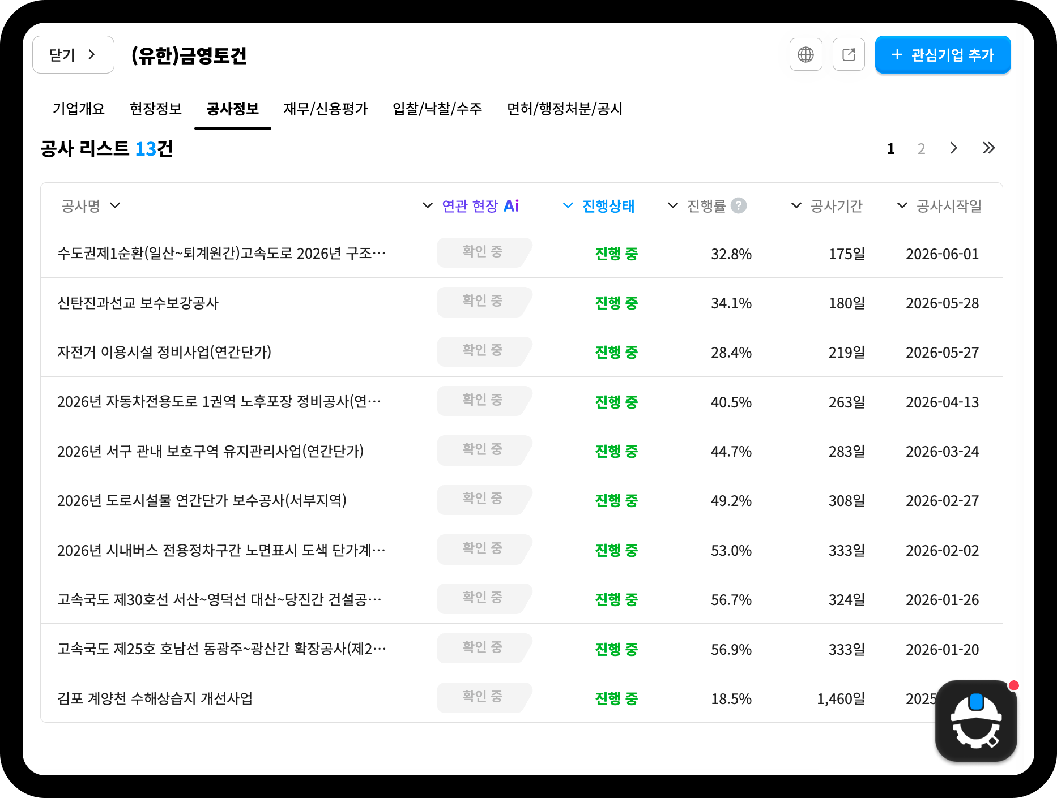The height and width of the screenshot is (798, 1057).
Task: Open the 입찰/낙찰/수주 tab
Action: coord(437,109)
